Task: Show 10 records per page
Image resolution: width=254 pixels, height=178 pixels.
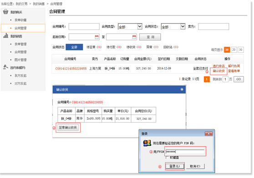Action: pos(227,50)
